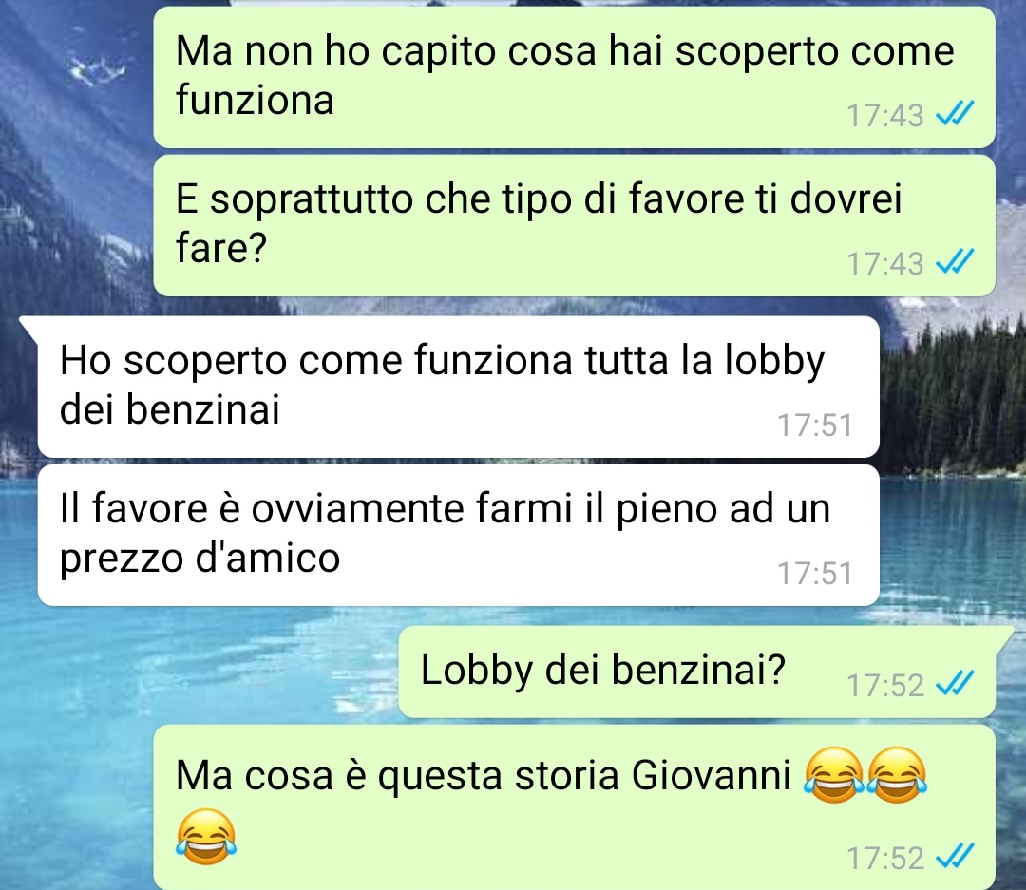The image size is (1026, 890).
Task: Select the 'Ma non ho capito cosa hai scoperto' message
Action: pos(574,77)
